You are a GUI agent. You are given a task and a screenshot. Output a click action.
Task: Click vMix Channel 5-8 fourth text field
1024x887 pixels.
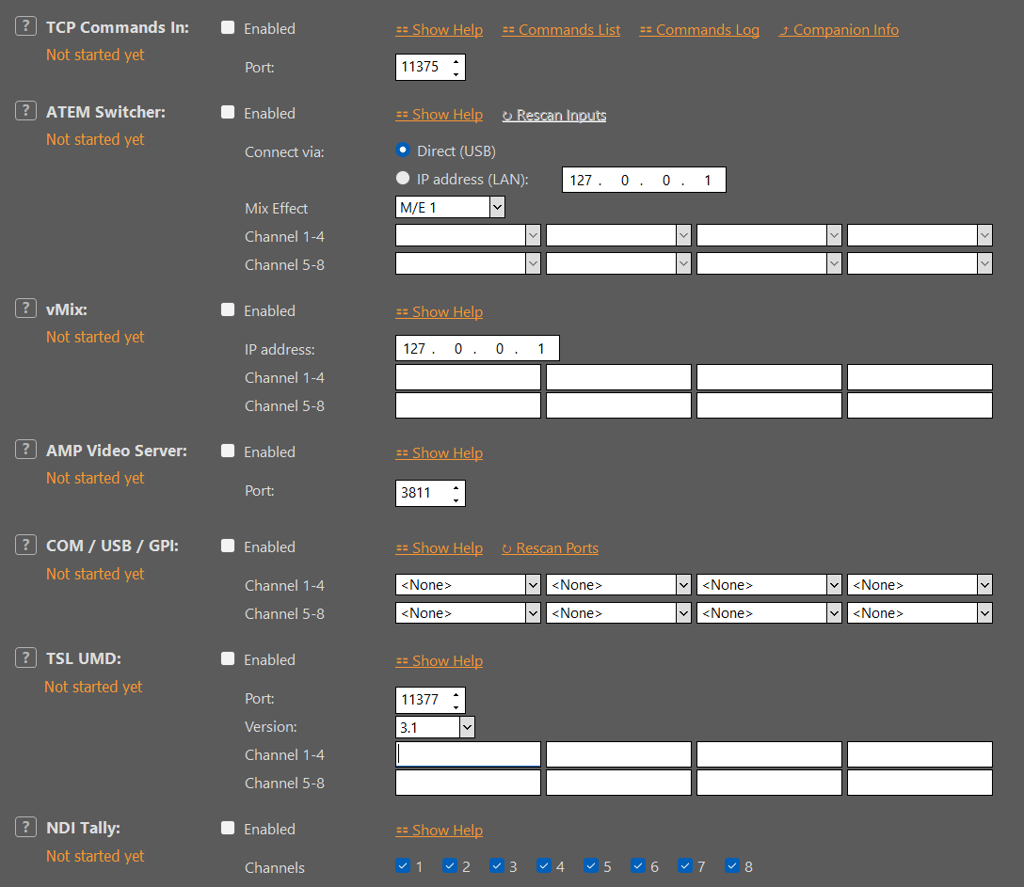pyautogui.click(x=920, y=405)
